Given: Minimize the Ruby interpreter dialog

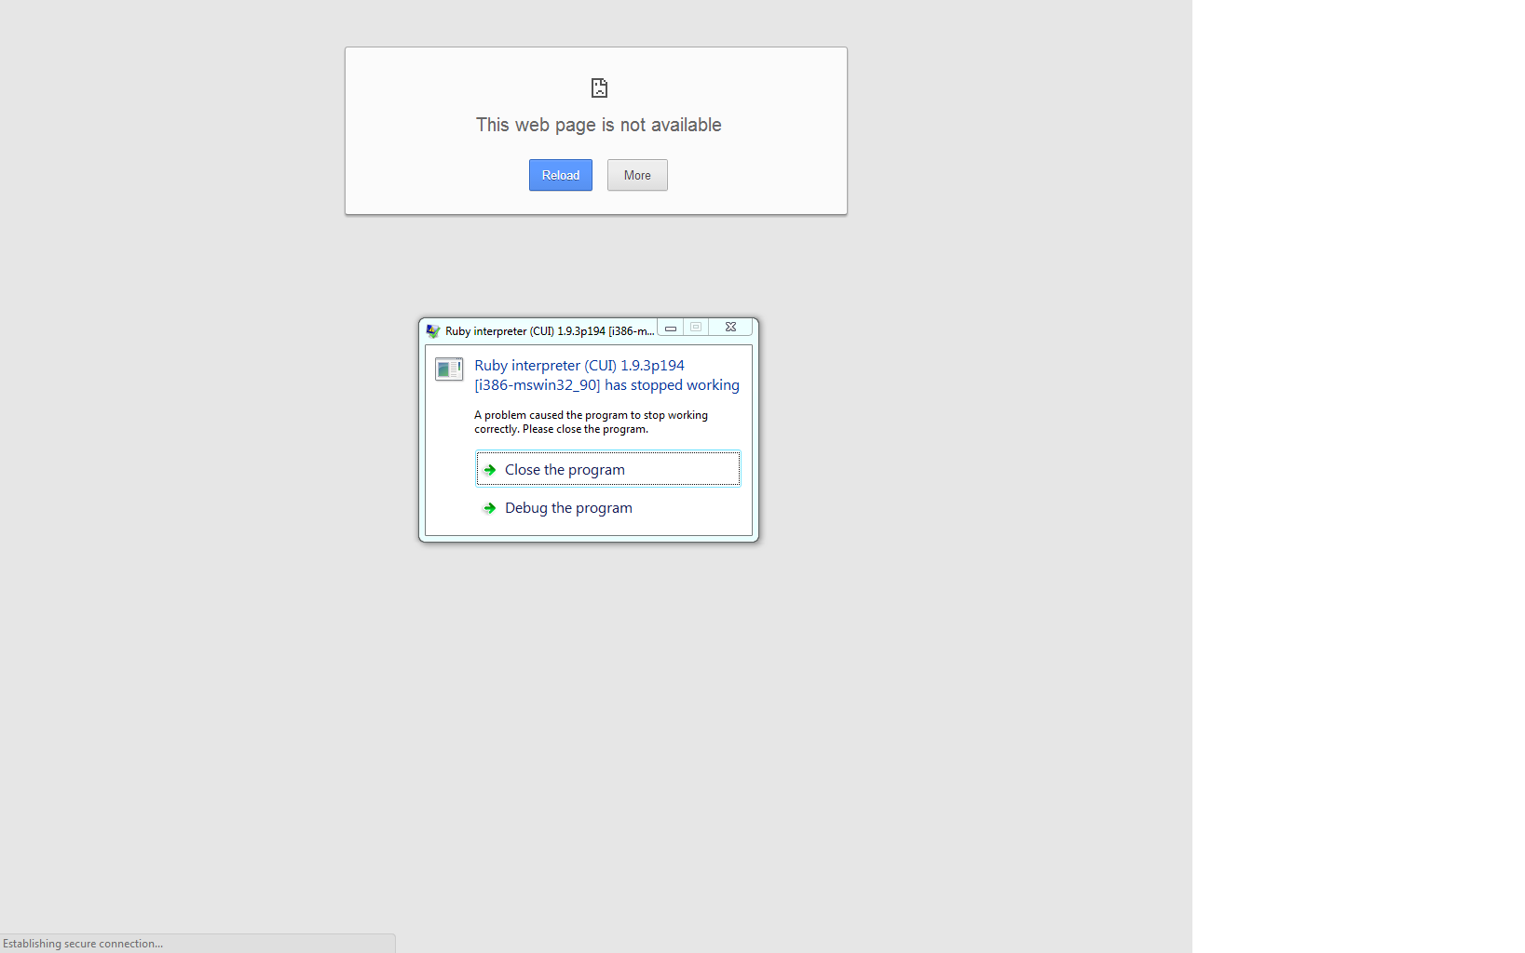Looking at the screenshot, I should coord(670,328).
